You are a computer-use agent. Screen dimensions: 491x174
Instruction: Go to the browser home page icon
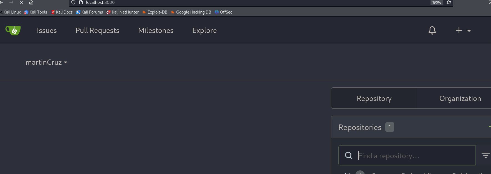[31, 2]
